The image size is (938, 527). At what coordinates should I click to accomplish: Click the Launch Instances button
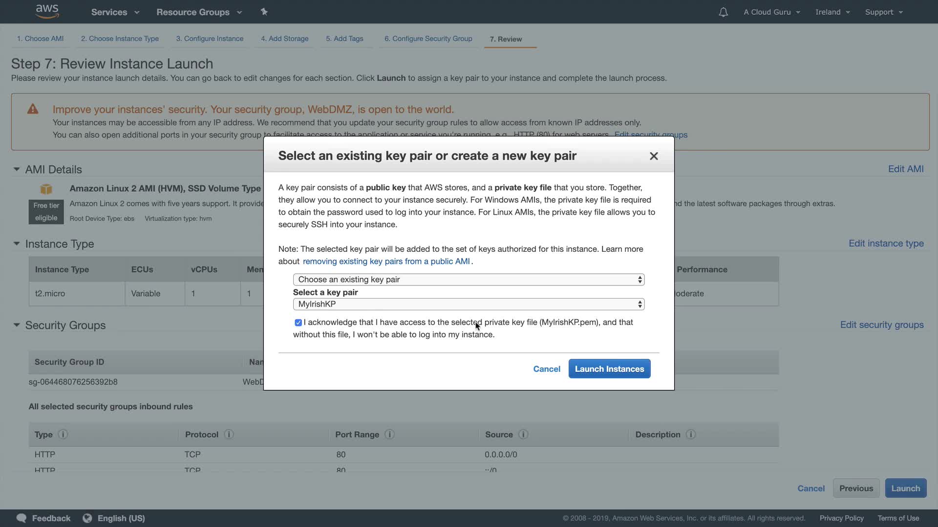(609, 369)
